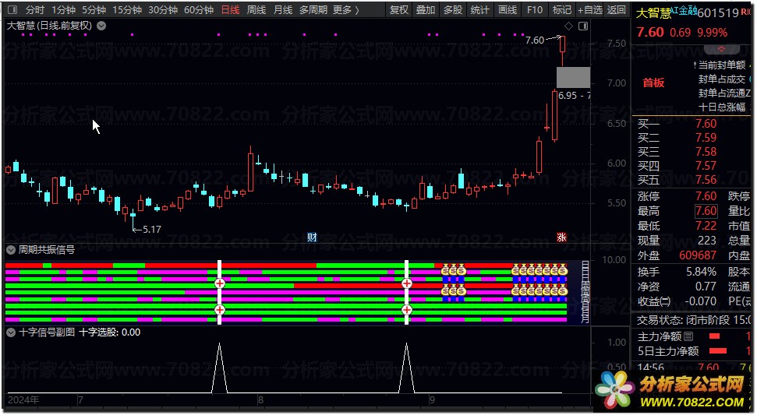The image size is (757, 415).
Task: Click the 多股 multi-stock button
Action: (x=453, y=9)
